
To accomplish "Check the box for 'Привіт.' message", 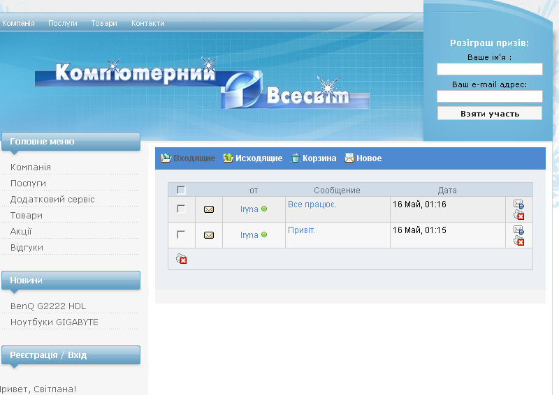I will click(x=181, y=234).
